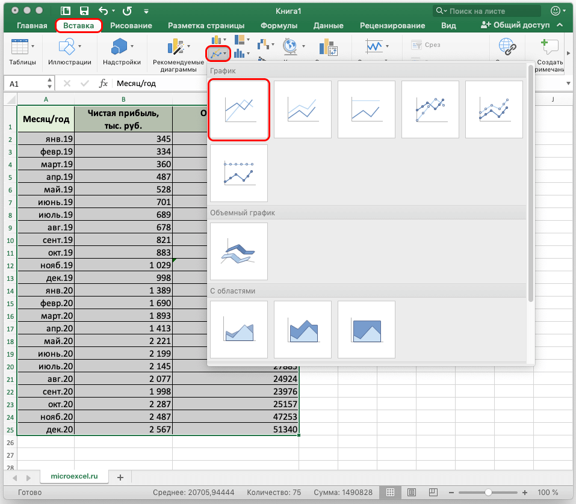This screenshot has height=504, width=576.
Task: Click the globe map chart icon
Action: tap(290, 46)
